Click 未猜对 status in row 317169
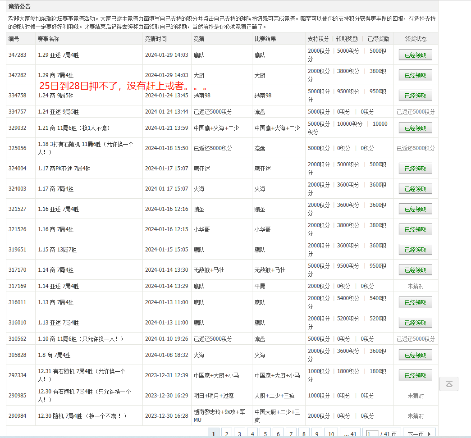This screenshot has height=438, width=471. 415,286
